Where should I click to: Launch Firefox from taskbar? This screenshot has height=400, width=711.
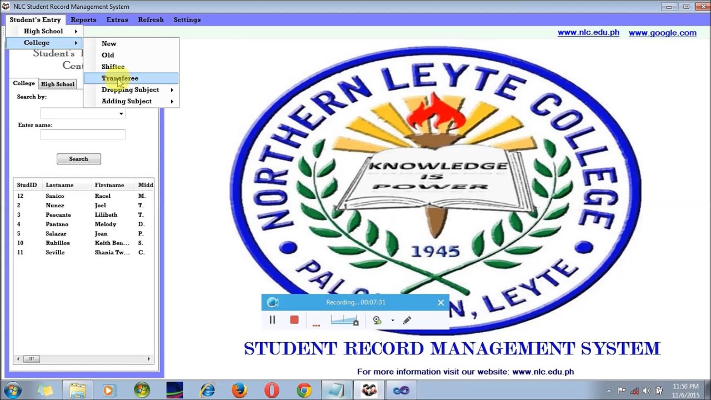point(239,391)
